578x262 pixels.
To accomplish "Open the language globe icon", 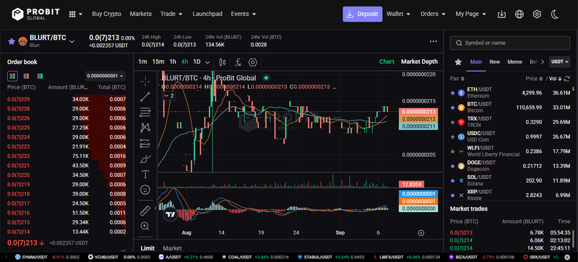I will click(x=519, y=14).
